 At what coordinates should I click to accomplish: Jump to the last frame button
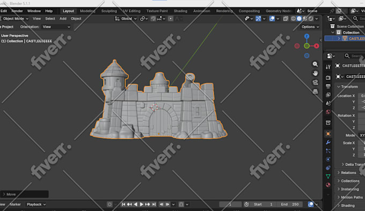pos(154,204)
